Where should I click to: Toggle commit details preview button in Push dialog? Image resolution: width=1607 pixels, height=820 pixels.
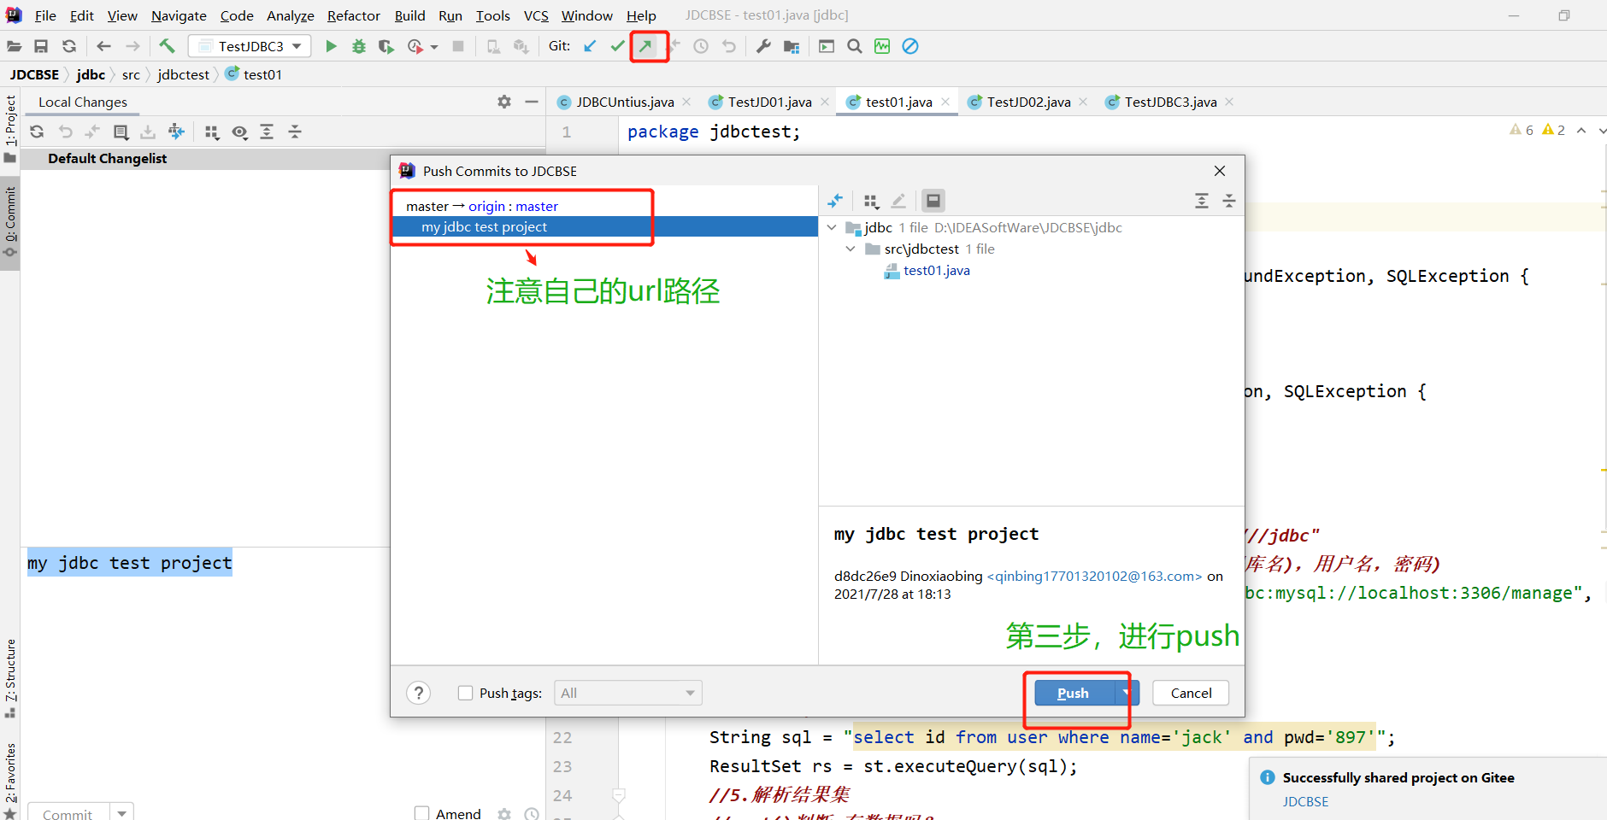click(933, 201)
